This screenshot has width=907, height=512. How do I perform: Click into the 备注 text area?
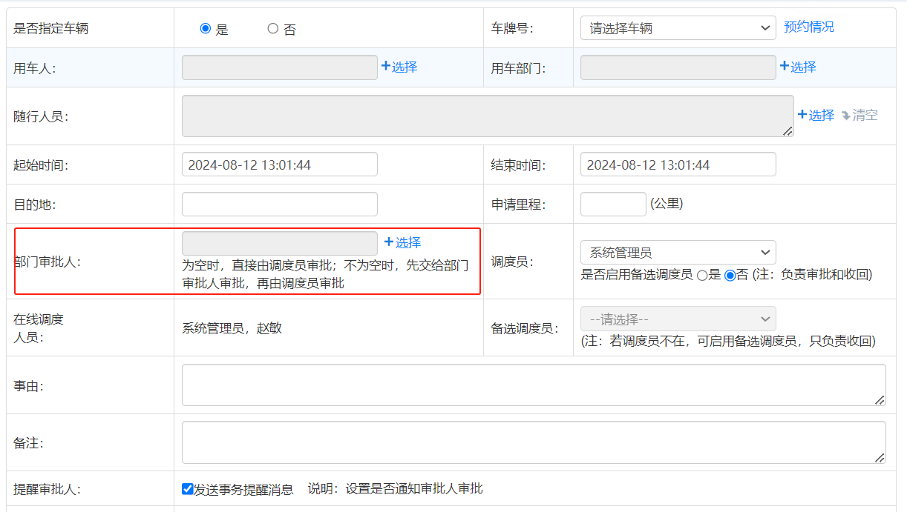[533, 442]
